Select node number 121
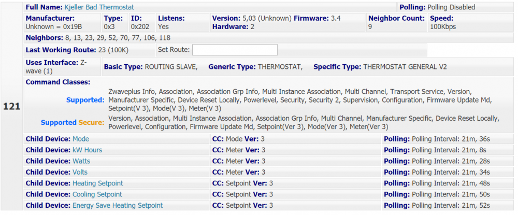 point(11,106)
